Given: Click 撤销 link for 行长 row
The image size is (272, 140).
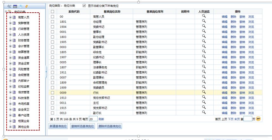Looking at the screenshot, I should pyautogui.click(x=242, y=93).
